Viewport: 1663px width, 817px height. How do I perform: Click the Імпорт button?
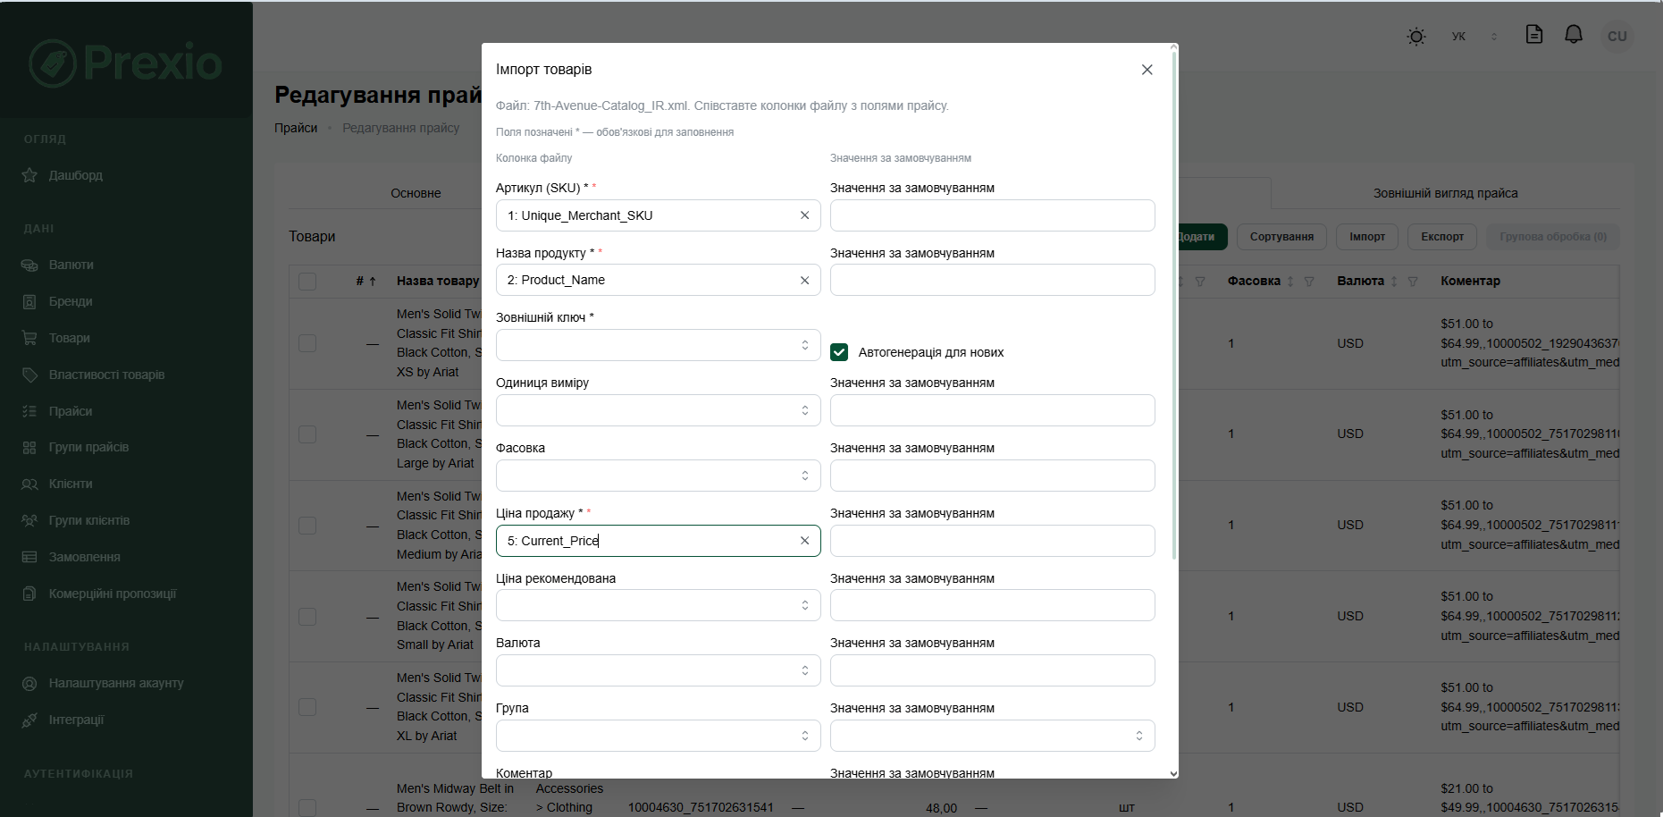coord(1367,237)
